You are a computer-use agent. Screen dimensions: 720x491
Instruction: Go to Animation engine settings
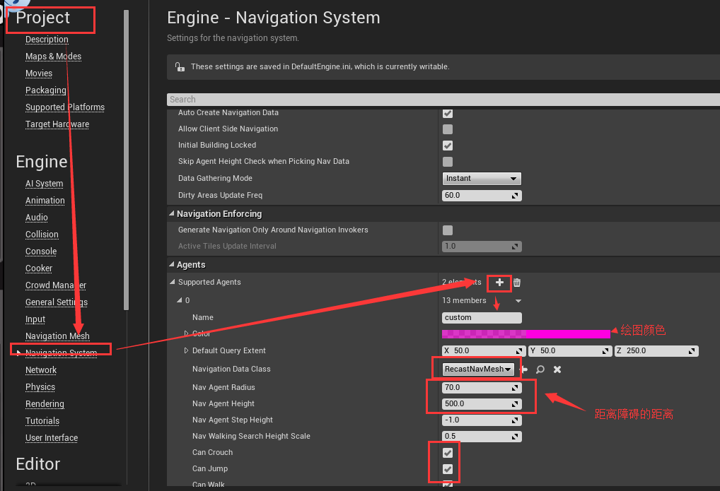click(45, 201)
